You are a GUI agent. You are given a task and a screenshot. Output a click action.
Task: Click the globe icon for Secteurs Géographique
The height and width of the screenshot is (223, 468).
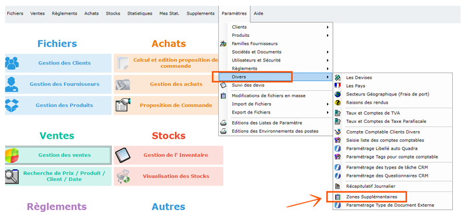338,94
